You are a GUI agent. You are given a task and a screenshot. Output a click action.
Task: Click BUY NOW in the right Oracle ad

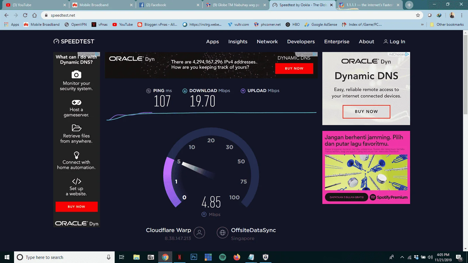tap(366, 112)
